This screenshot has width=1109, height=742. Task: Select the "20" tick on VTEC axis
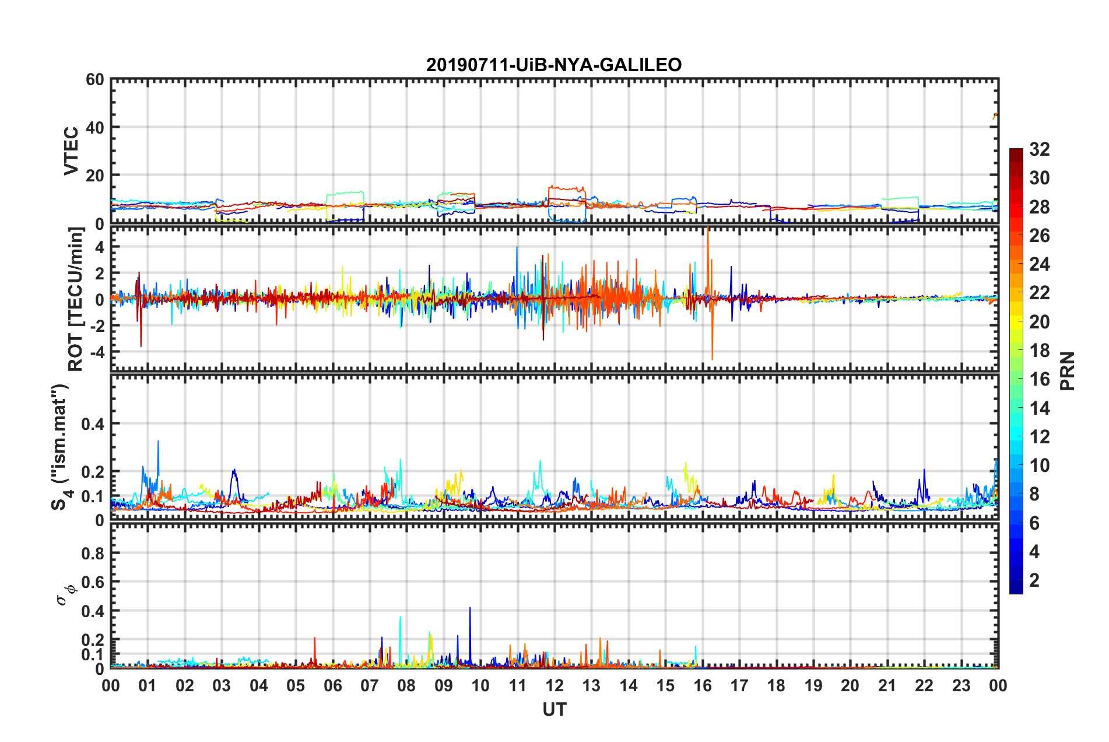(95, 176)
